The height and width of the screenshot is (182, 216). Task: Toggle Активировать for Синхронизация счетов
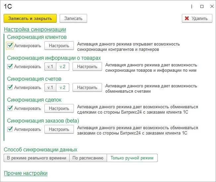10,87
